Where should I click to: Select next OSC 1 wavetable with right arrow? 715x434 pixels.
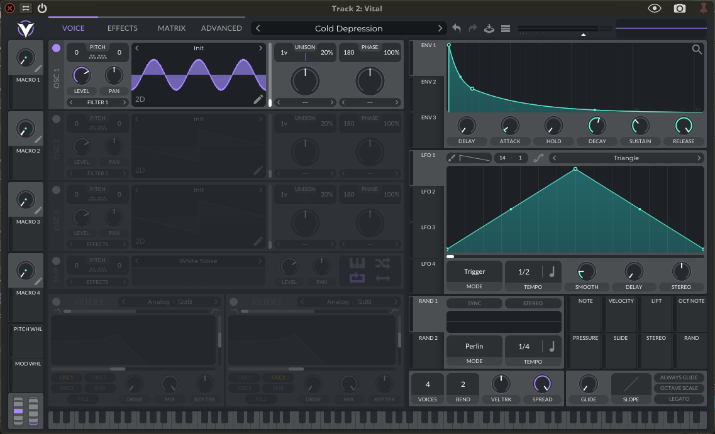tap(260, 48)
